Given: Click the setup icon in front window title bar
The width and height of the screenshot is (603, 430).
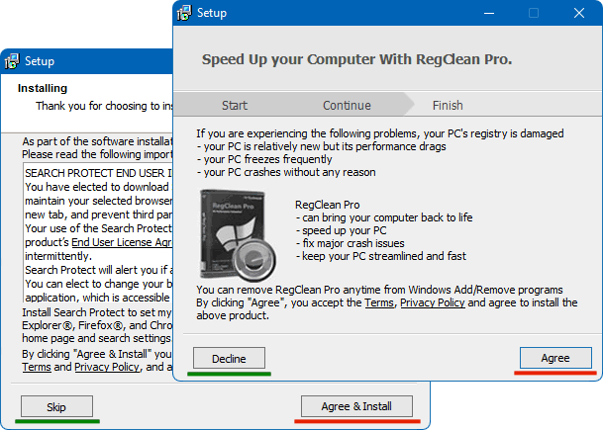Looking at the screenshot, I should coord(184,13).
